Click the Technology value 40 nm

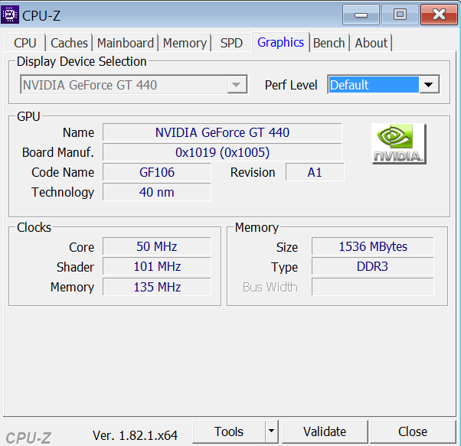coord(157,192)
